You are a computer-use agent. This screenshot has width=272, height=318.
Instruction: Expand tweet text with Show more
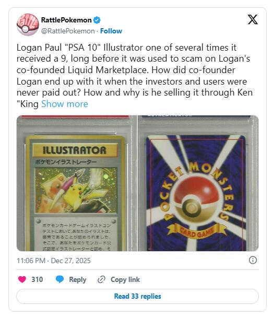(65, 104)
